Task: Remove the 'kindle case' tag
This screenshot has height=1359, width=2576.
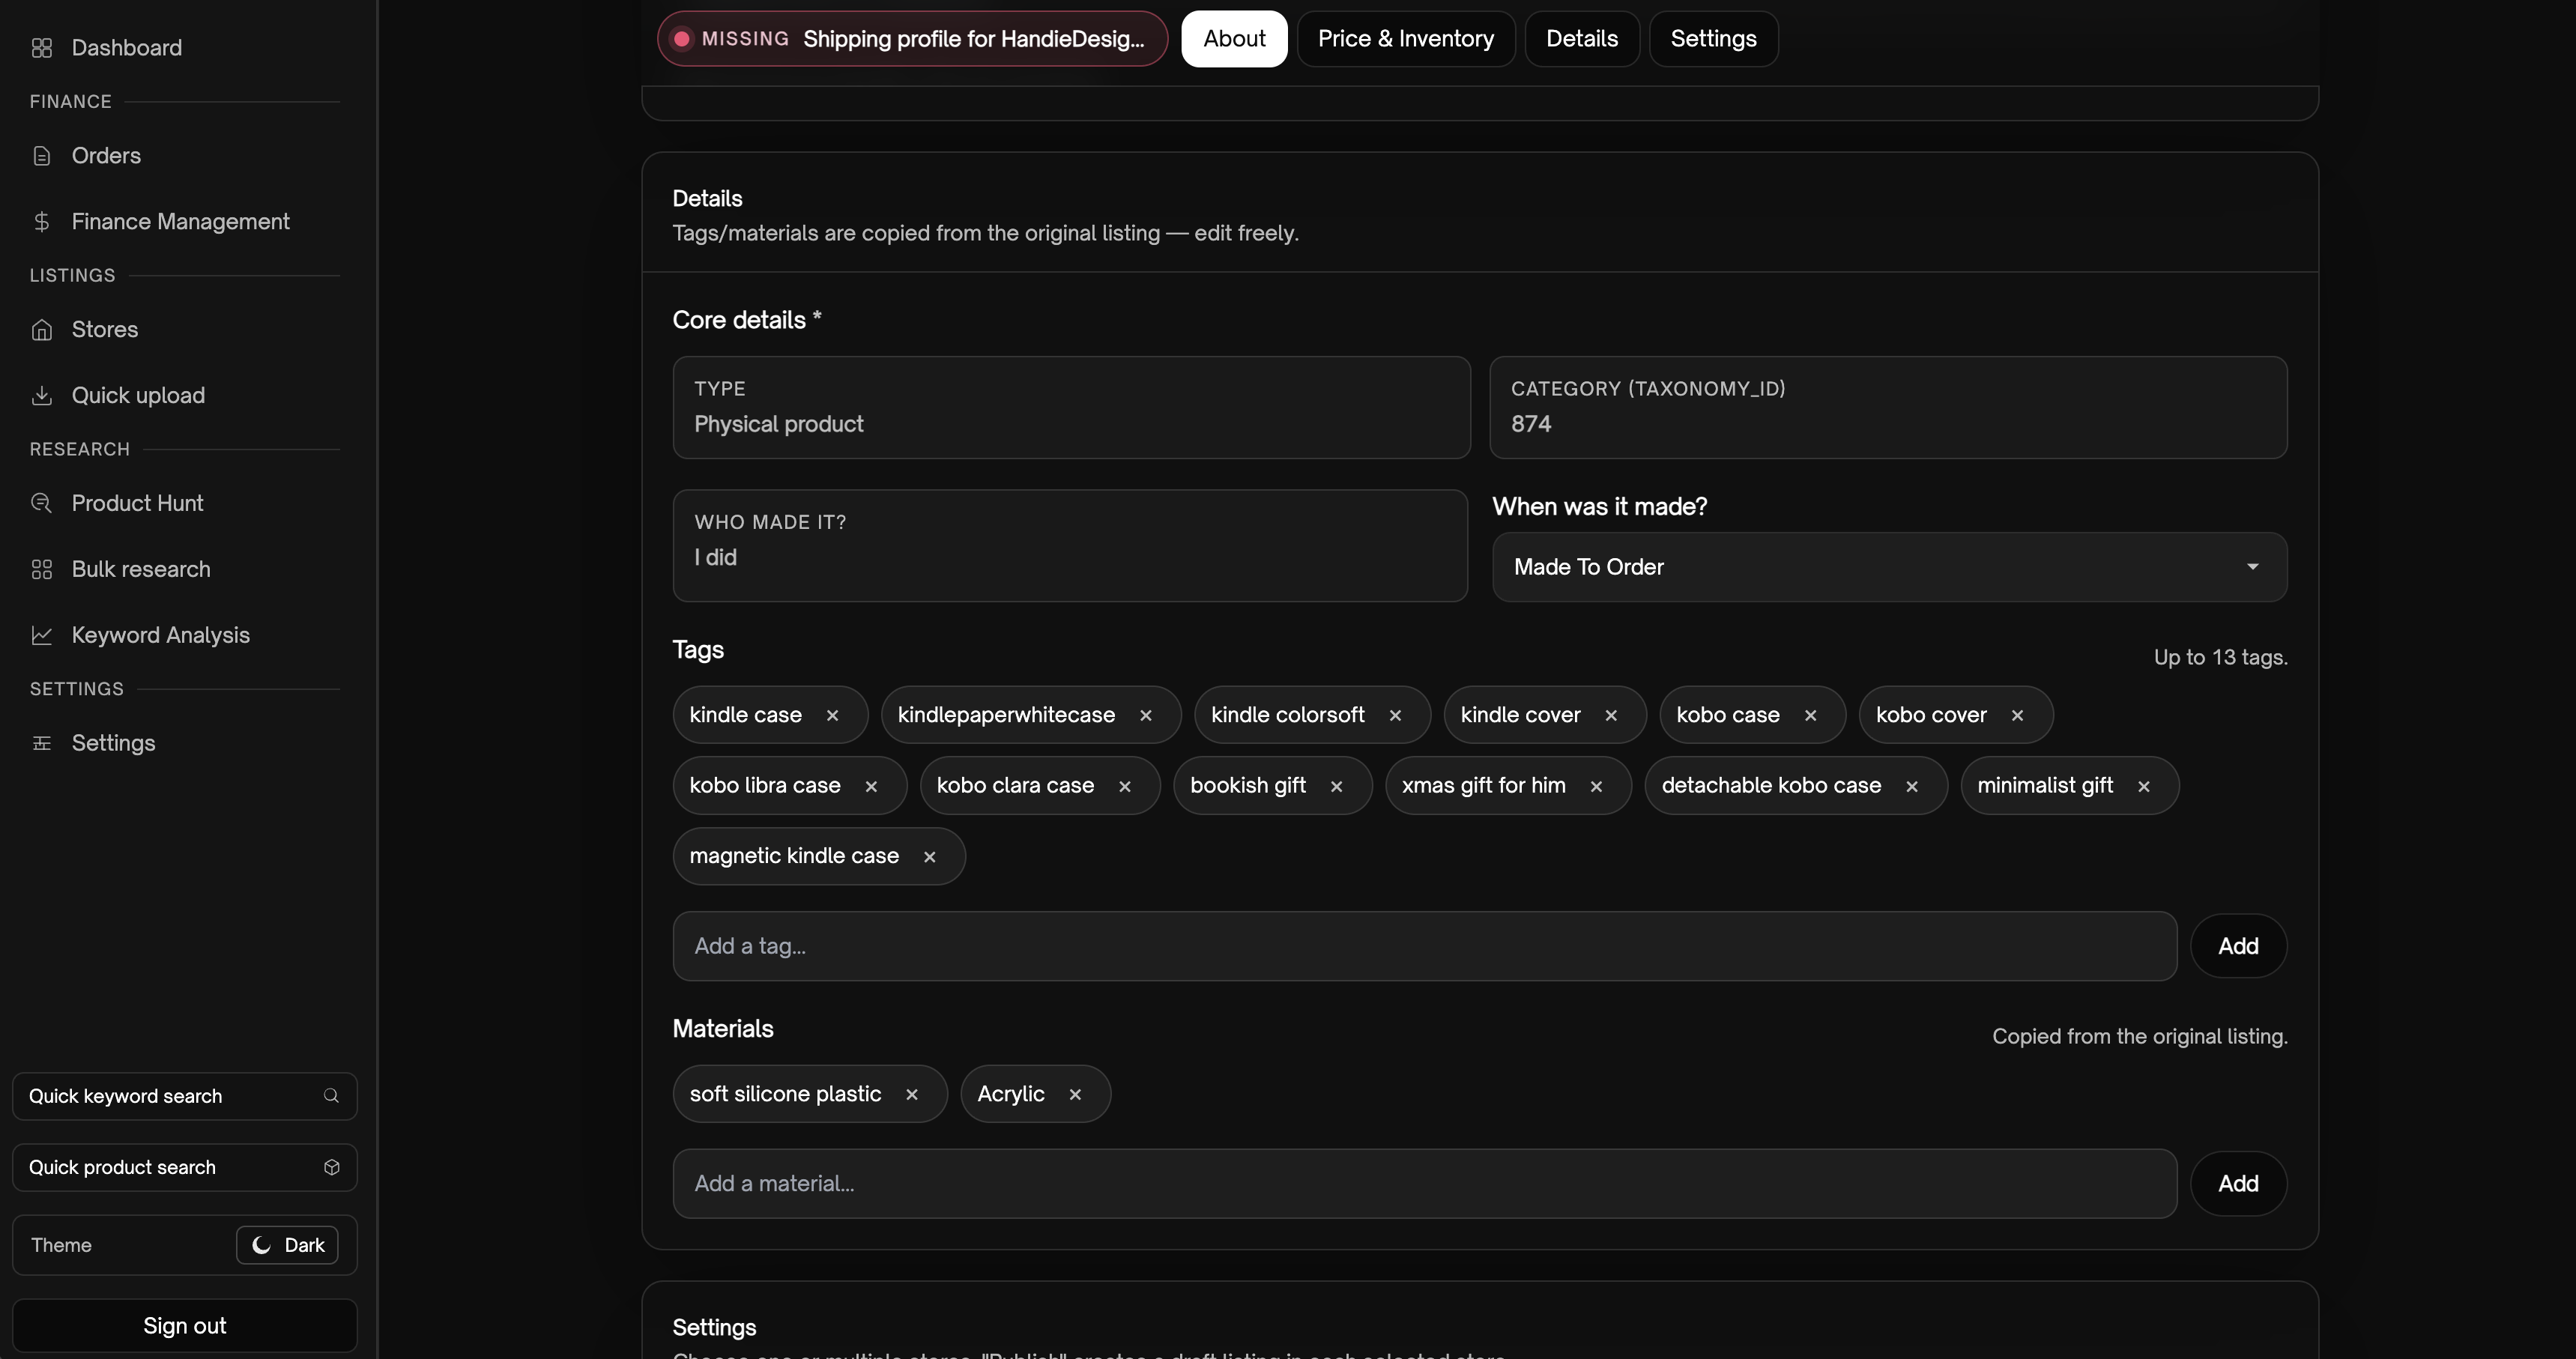Action: (832, 715)
